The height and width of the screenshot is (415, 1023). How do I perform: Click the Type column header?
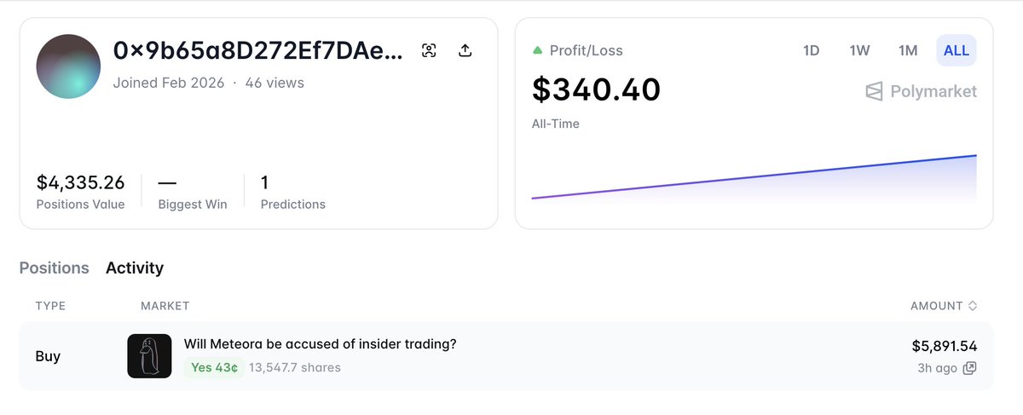[50, 306]
